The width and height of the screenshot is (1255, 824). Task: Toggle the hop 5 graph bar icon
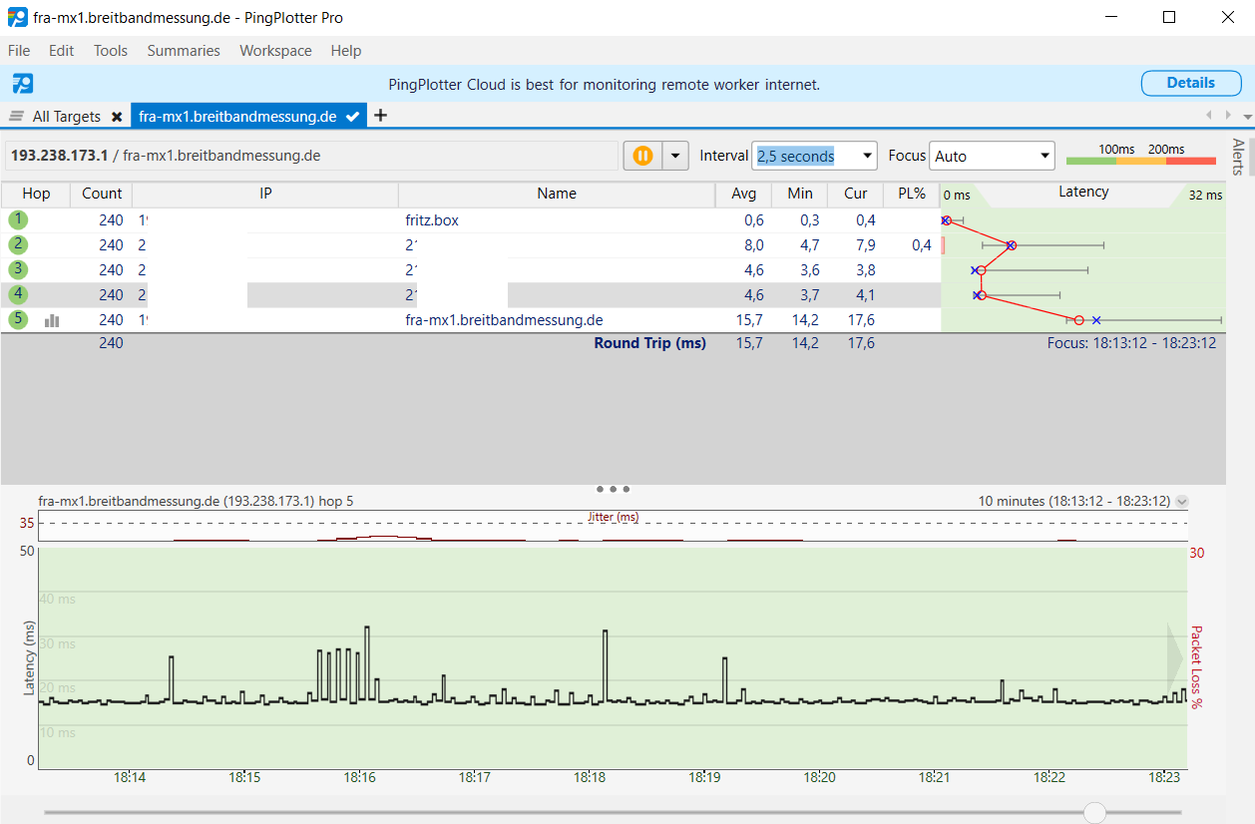[x=52, y=320]
